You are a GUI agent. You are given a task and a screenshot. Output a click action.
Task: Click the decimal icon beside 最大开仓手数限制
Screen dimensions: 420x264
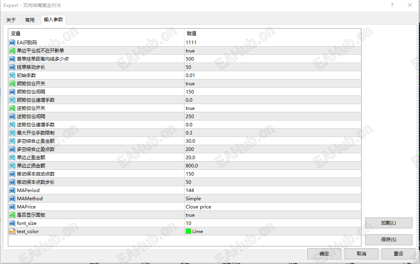tap(12, 133)
